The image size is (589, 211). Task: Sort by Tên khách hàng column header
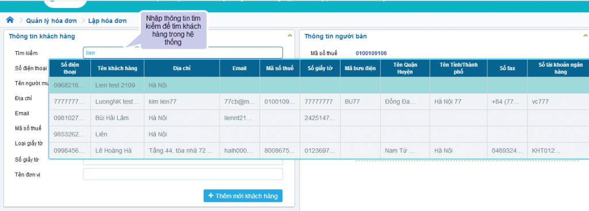pos(117,68)
